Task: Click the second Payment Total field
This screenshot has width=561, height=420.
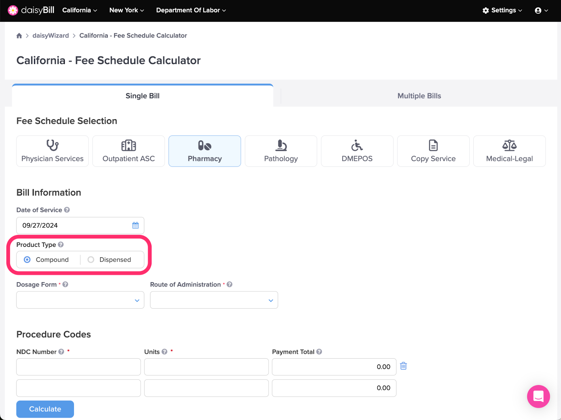Action: coord(334,388)
